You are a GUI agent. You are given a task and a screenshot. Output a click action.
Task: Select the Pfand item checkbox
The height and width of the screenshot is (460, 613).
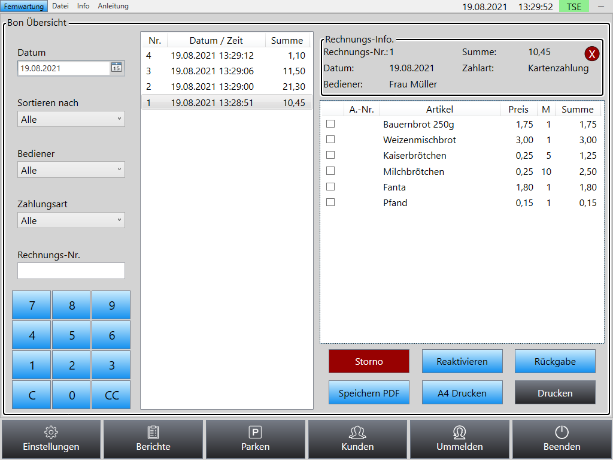click(x=330, y=202)
